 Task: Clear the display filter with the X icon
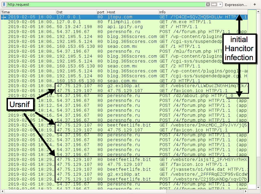click(208, 4)
